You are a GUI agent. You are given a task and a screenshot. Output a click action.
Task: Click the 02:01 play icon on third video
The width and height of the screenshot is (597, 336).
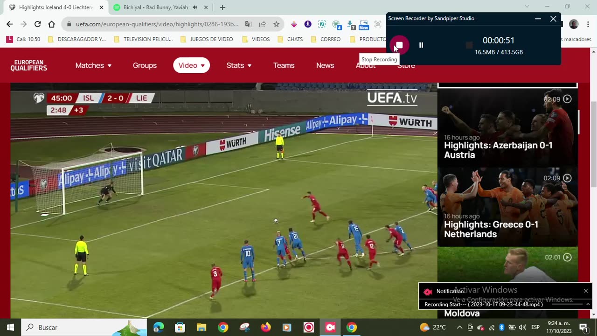(567, 257)
